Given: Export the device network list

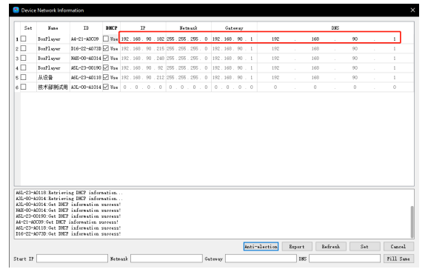Looking at the screenshot, I should point(297,246).
